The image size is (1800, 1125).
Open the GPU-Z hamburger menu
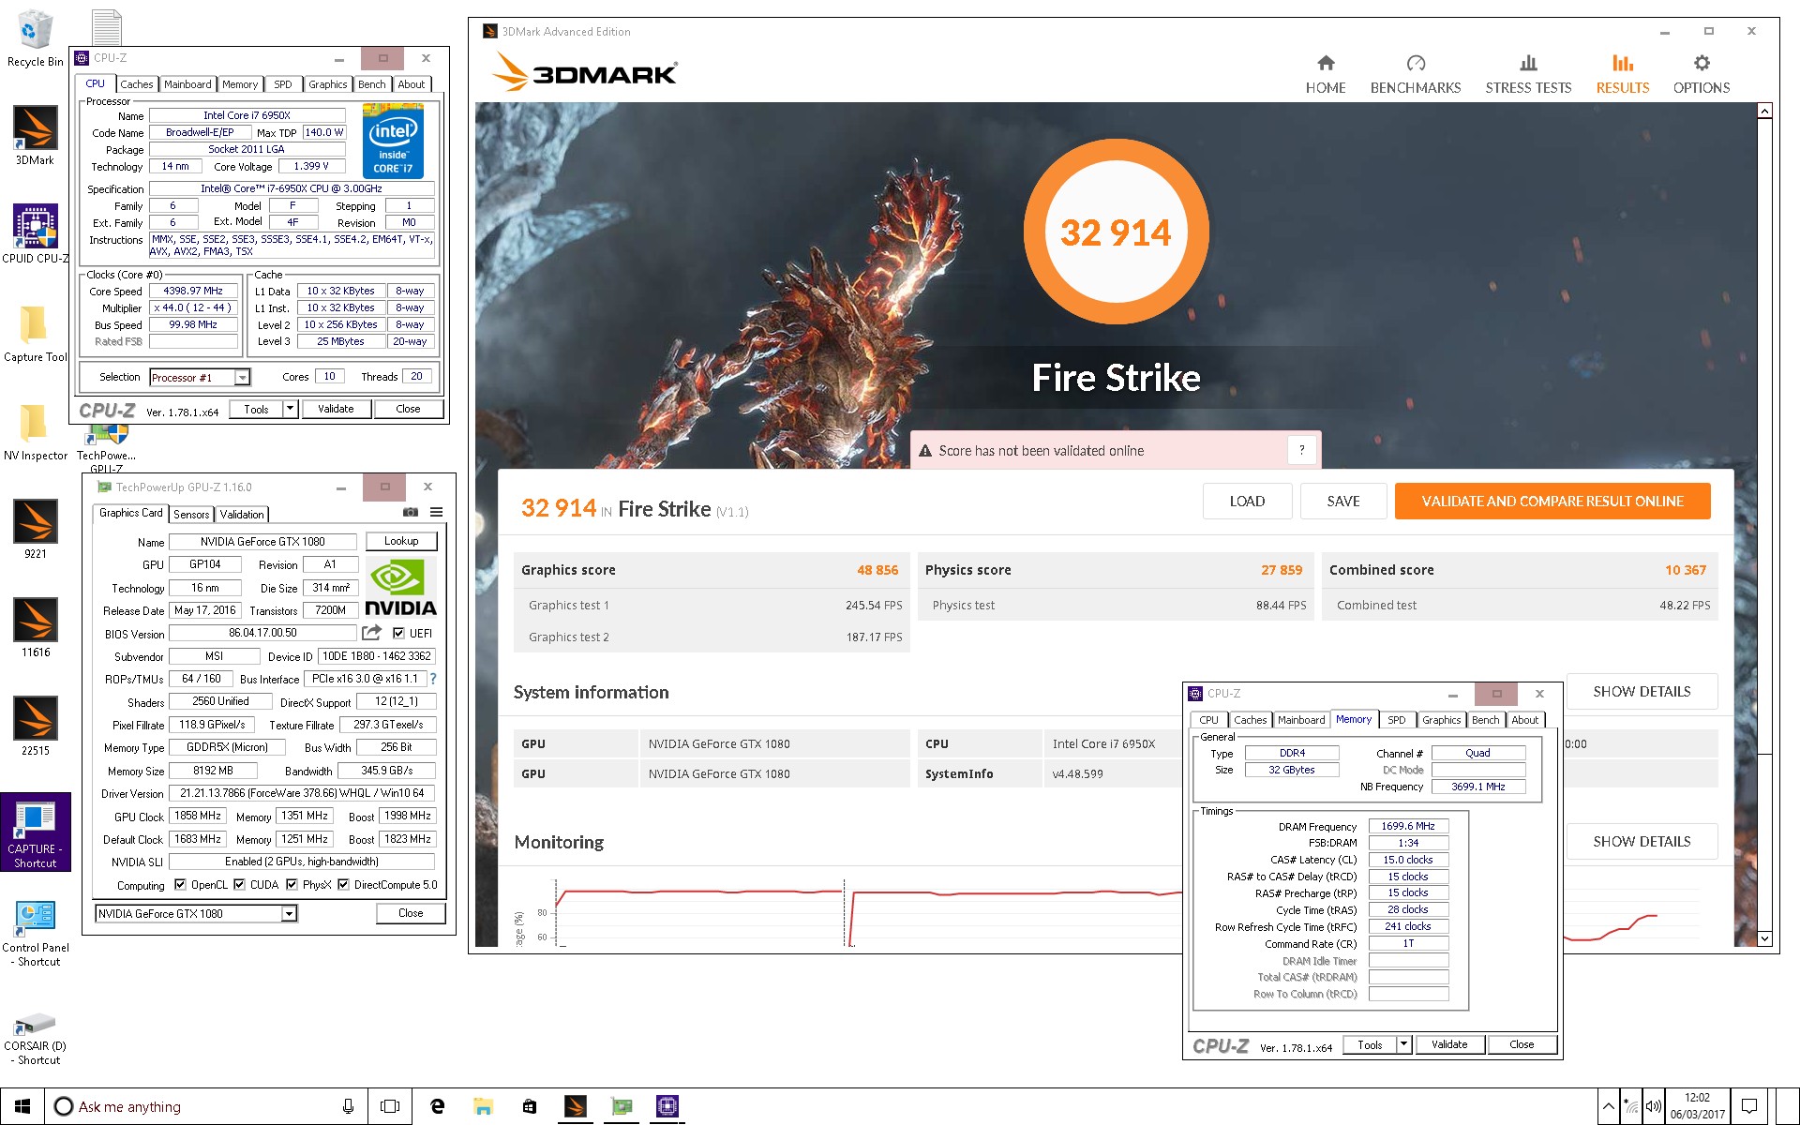pos(437,512)
